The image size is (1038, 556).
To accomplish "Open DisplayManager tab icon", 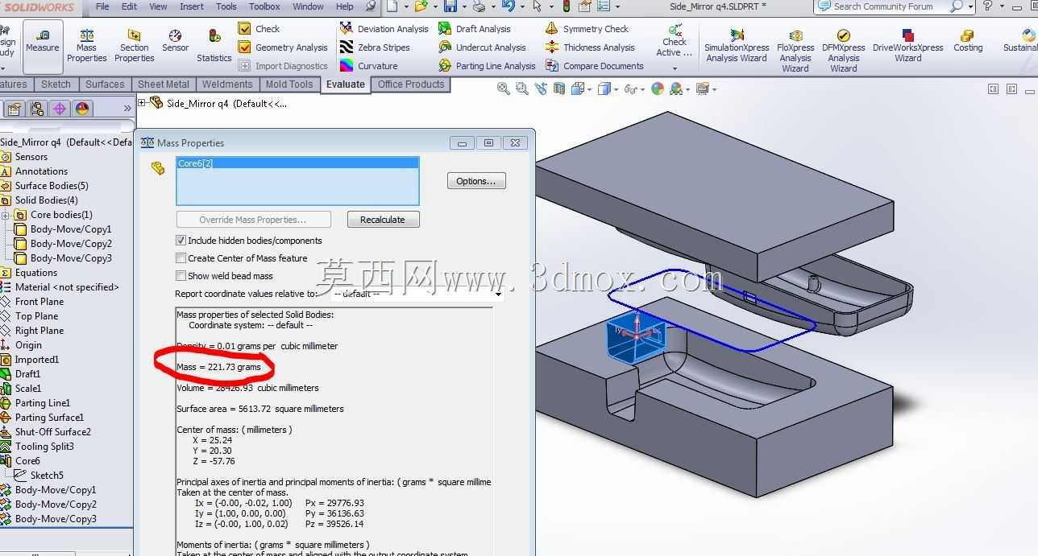I will [x=81, y=109].
